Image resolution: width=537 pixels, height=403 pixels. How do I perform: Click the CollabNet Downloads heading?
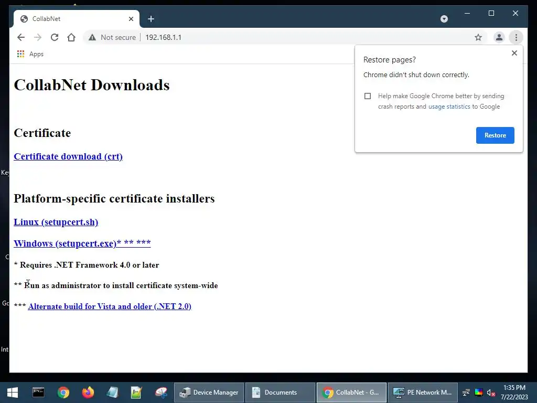[92, 85]
